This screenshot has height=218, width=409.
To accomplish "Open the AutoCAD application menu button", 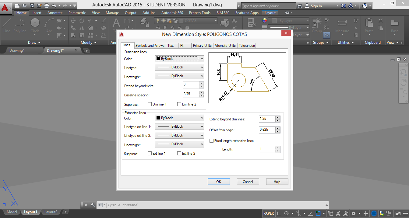I will point(6,8).
